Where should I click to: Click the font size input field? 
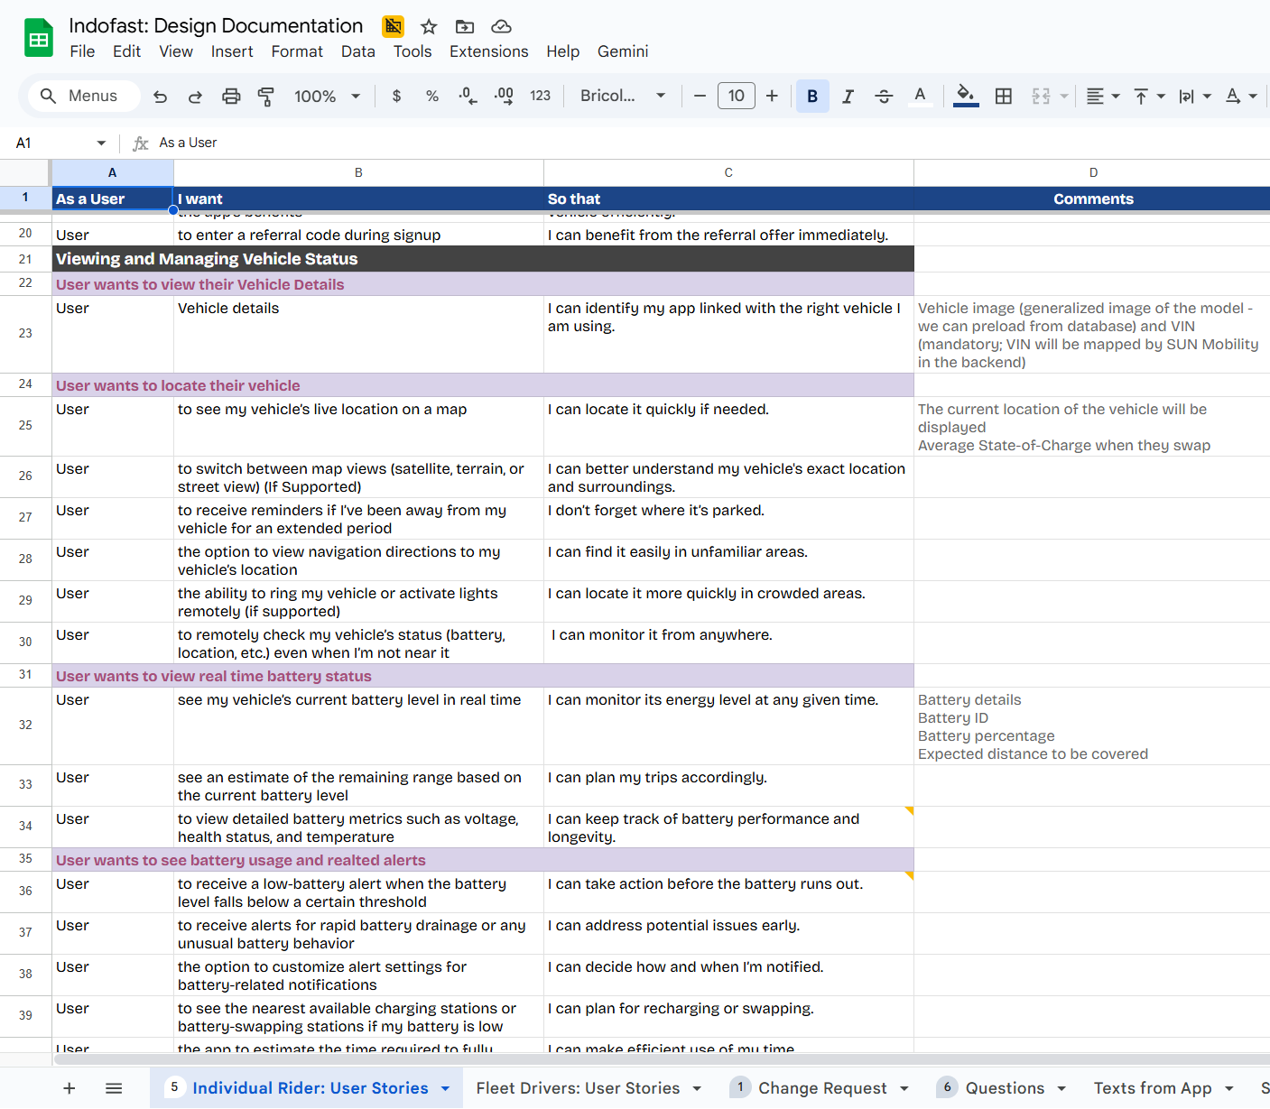pos(736,97)
